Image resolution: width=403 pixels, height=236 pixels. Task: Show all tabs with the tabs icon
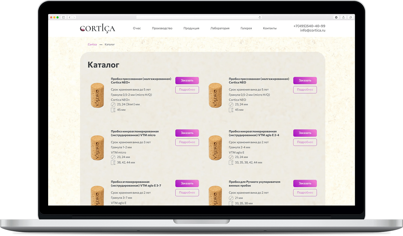click(x=350, y=17)
